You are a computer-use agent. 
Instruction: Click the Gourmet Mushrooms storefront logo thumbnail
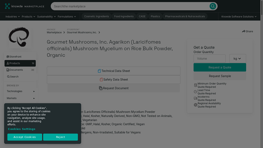point(20,37)
